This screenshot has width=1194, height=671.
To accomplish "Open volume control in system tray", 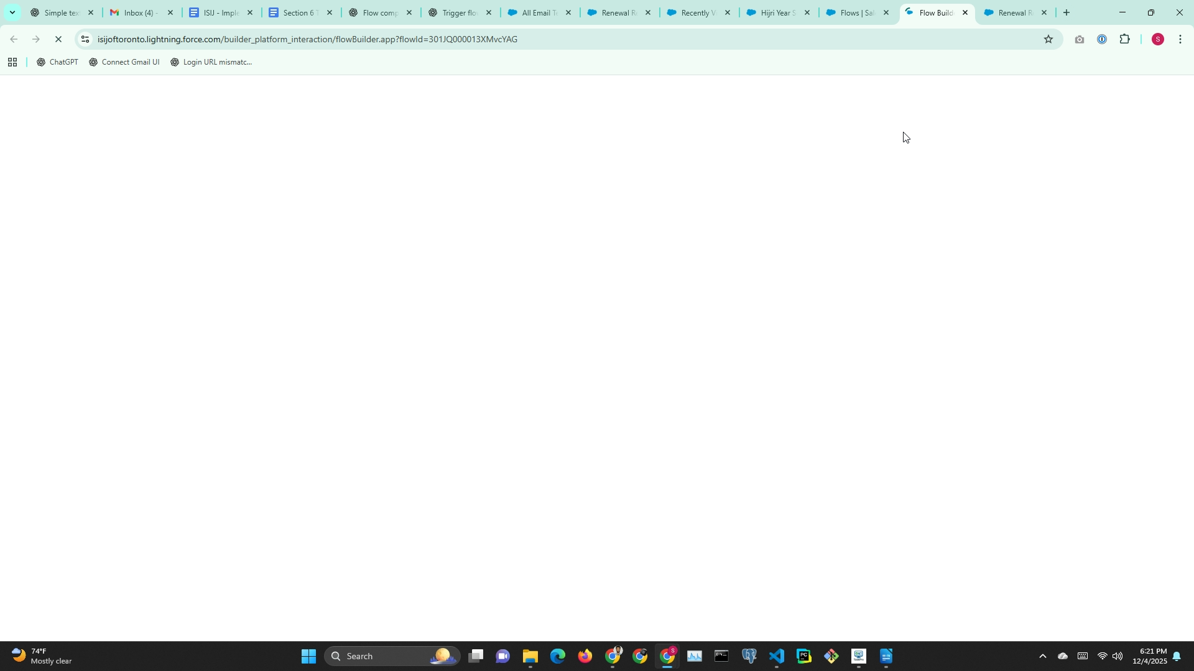I will pyautogui.click(x=1118, y=656).
